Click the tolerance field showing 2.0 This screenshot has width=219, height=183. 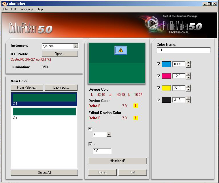(102, 151)
